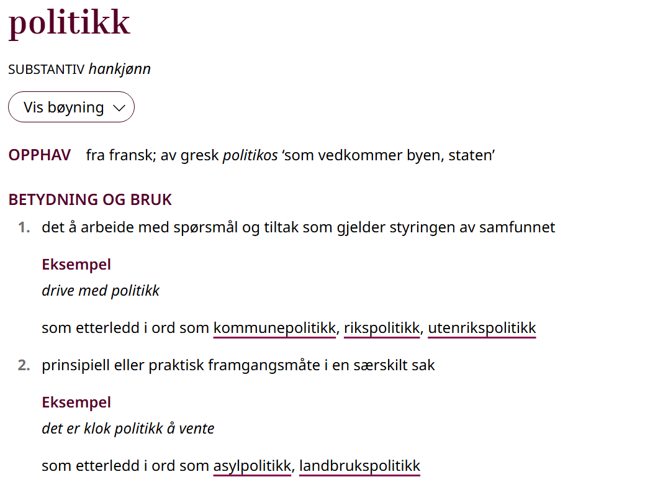Select example det er klok politikk å vente
663x482 pixels.
tap(128, 429)
